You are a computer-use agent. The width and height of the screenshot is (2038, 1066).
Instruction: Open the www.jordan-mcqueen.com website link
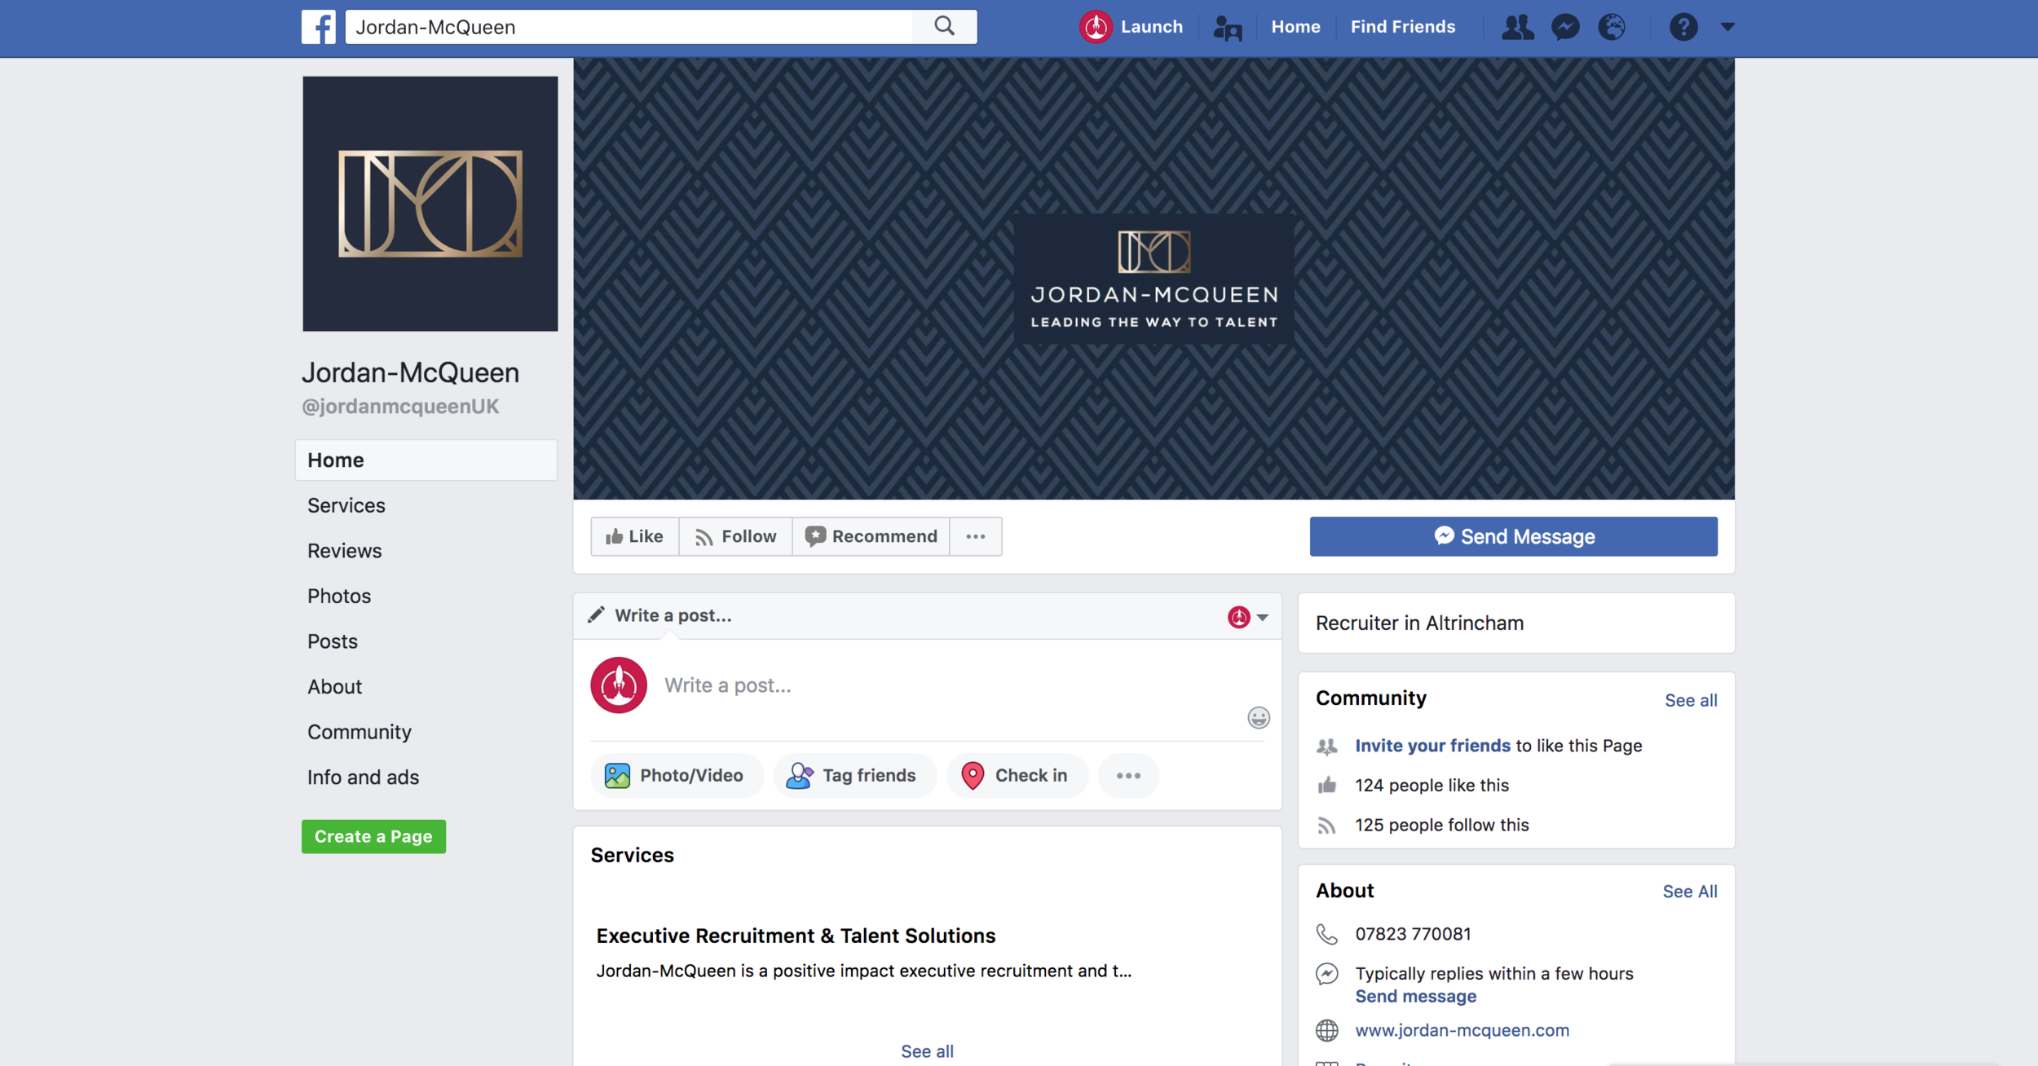click(1462, 1030)
